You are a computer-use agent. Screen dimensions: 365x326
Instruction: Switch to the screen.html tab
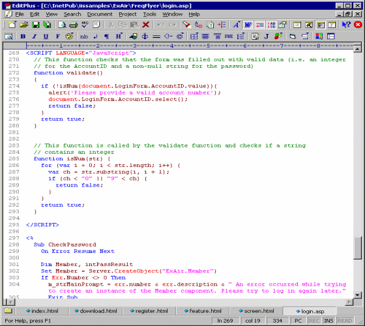tap(256, 311)
